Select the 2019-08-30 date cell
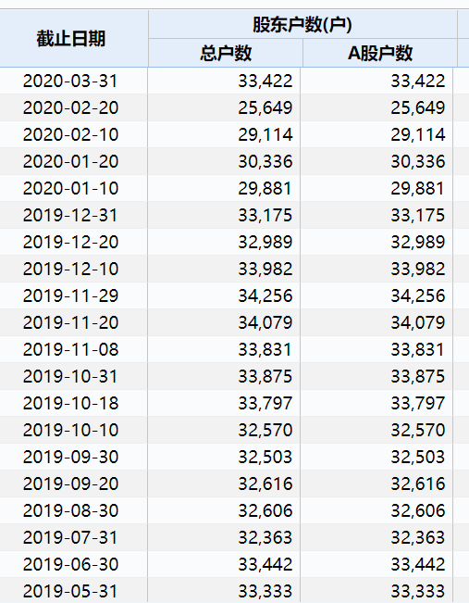 [x=70, y=510]
